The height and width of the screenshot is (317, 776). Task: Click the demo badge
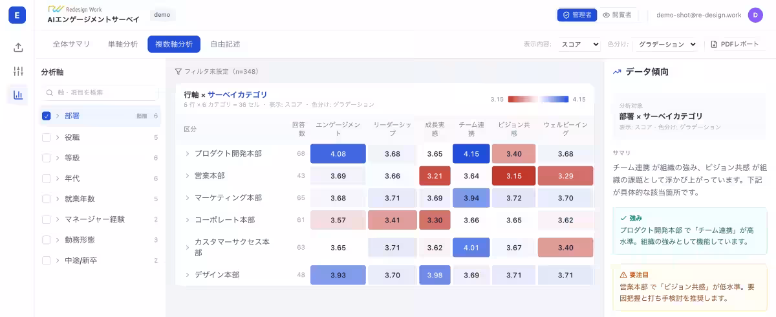(x=162, y=15)
